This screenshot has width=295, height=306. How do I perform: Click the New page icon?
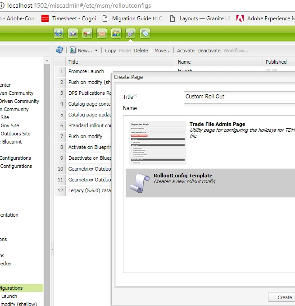point(73,50)
